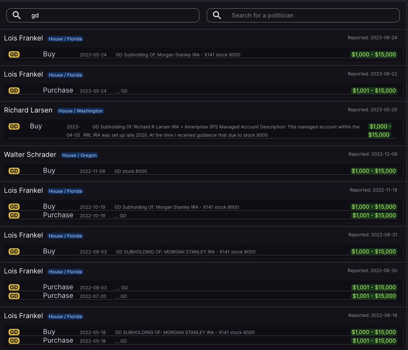Image resolution: width=408 pixels, height=350 pixels.
Task: Click the Search for a politician input field
Action: coord(303,15)
